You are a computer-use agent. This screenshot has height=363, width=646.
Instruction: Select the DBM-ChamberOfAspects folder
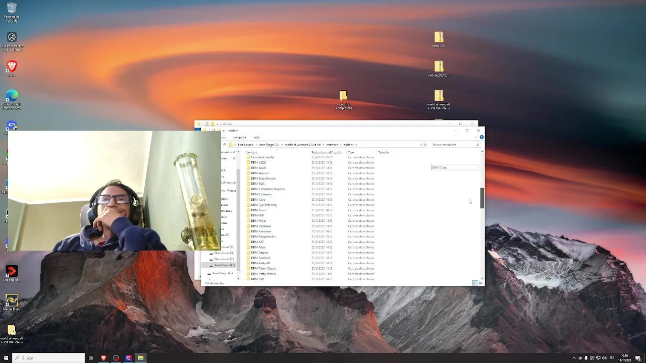(267, 189)
